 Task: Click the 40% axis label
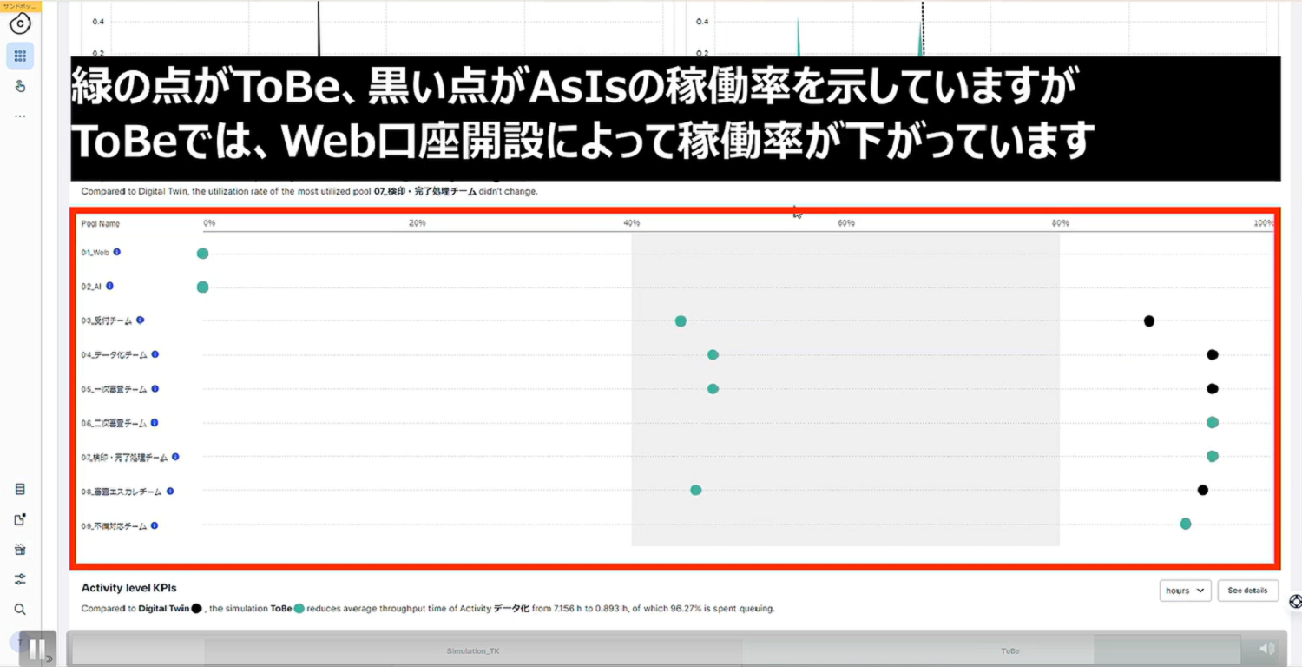click(632, 223)
